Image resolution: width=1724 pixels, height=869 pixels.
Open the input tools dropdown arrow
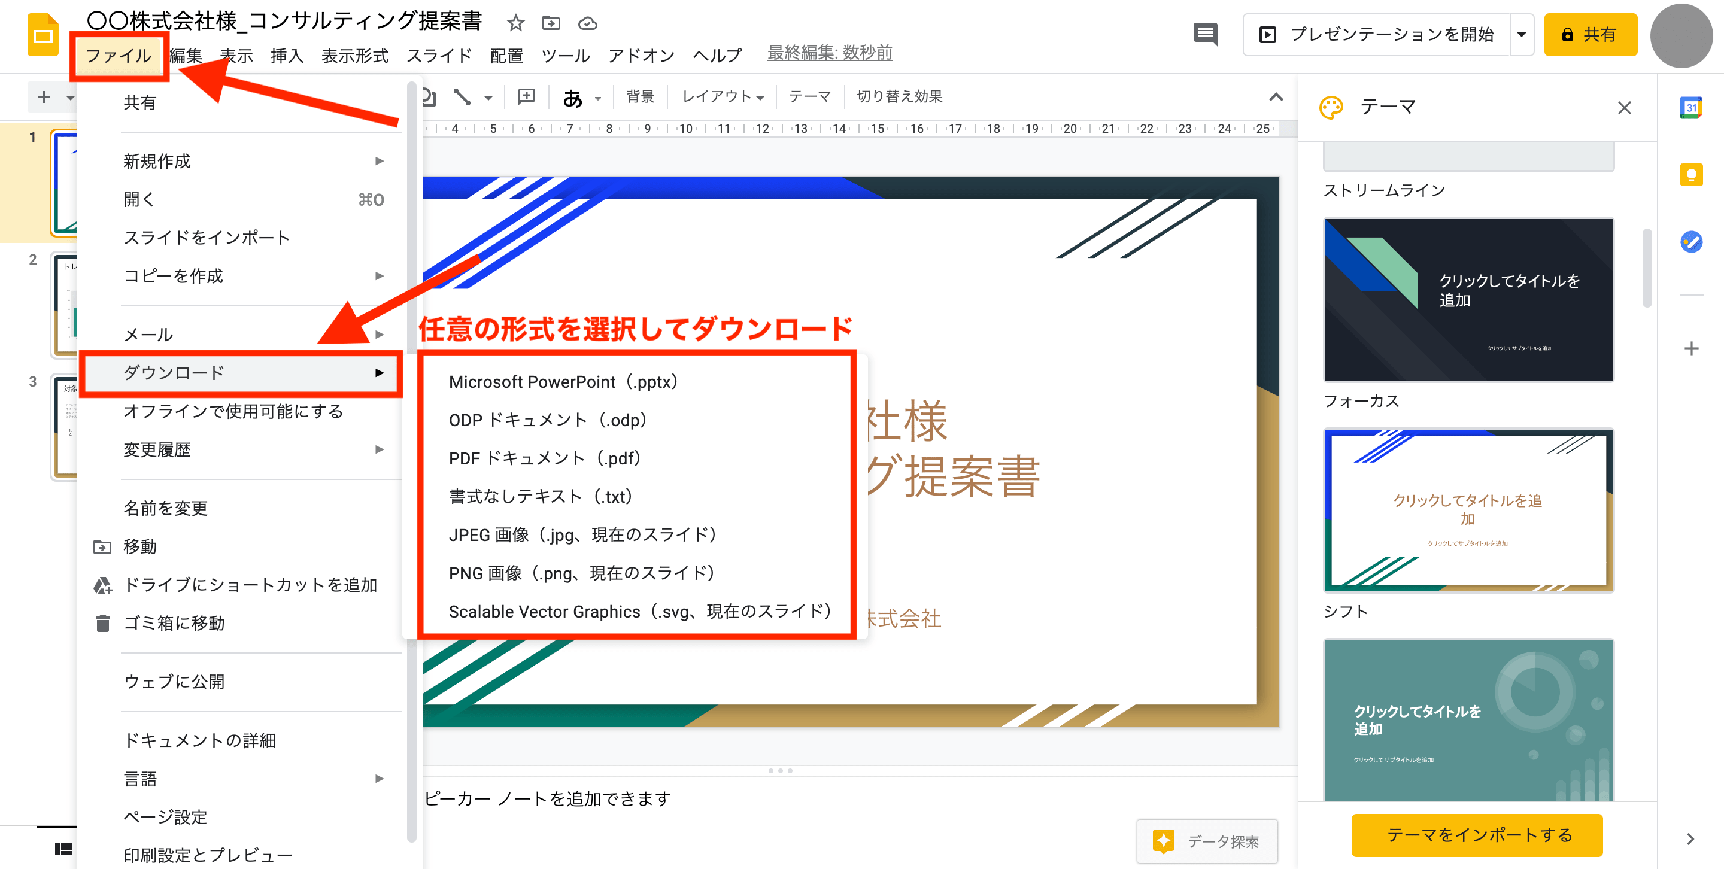click(x=597, y=98)
